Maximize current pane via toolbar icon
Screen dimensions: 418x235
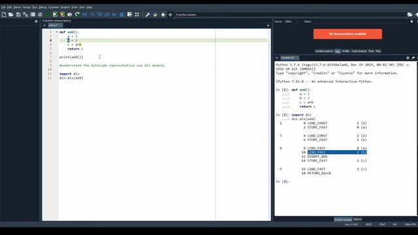pyautogui.click(x=129, y=14)
